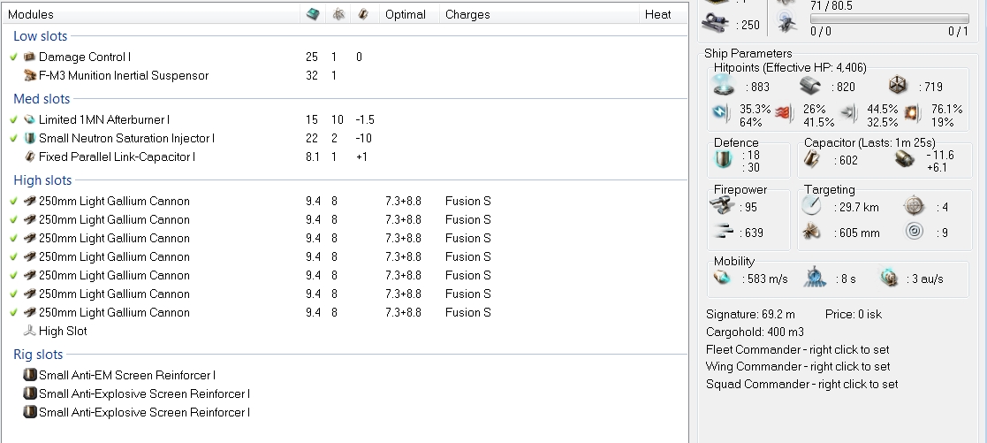987x443 pixels.
Task: Click the Squad Commander setting text
Action: click(x=801, y=384)
